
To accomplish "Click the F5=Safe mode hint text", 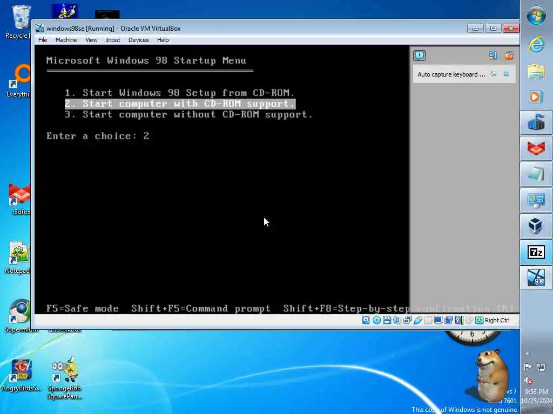I will (x=83, y=308).
